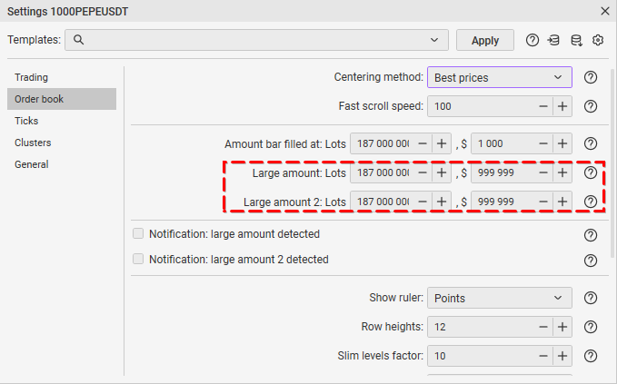This screenshot has height=384, width=617.
Task: Open the templates help icon next to Apply
Action: (532, 40)
